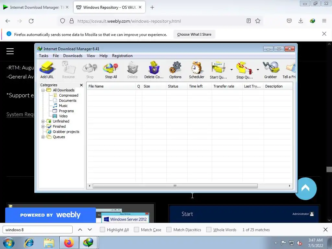Viewport: 332px width, 249px height.
Task: Select the Documents category
Action: point(67,101)
